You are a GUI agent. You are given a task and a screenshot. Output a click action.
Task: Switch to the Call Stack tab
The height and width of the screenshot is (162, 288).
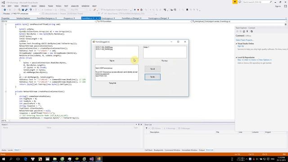tap(148, 150)
